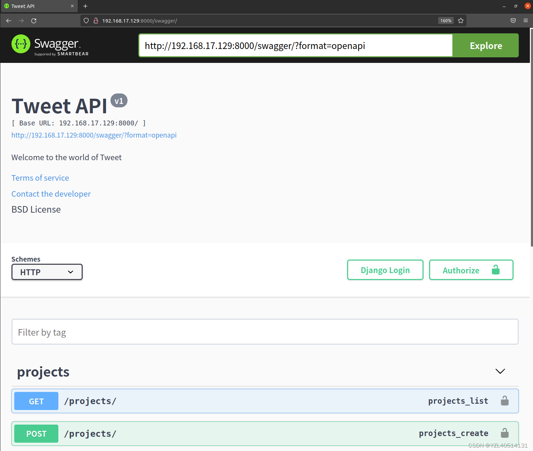The height and width of the screenshot is (451, 533).
Task: Open the Terms of service link
Action: coord(40,178)
